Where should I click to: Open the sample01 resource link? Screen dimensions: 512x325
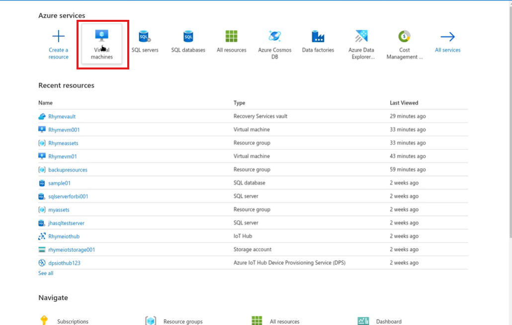(x=60, y=183)
